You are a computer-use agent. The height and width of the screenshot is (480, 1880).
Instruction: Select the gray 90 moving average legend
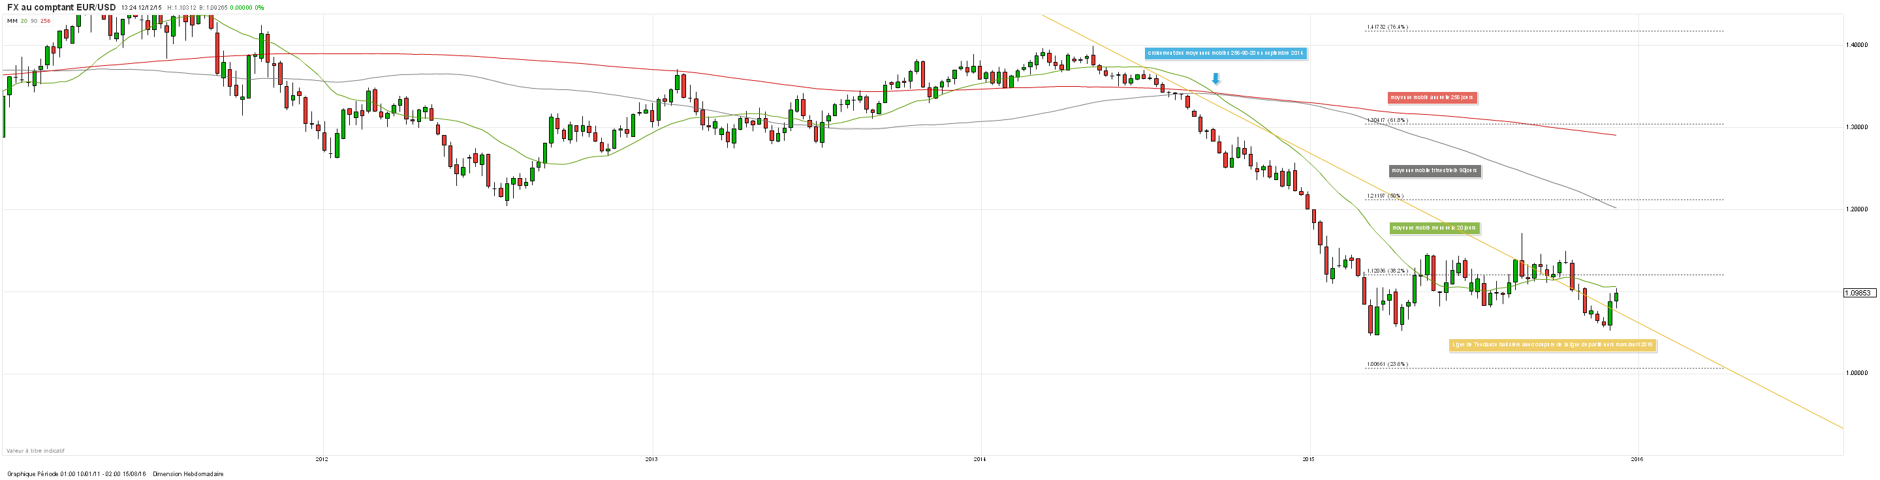coord(33,20)
